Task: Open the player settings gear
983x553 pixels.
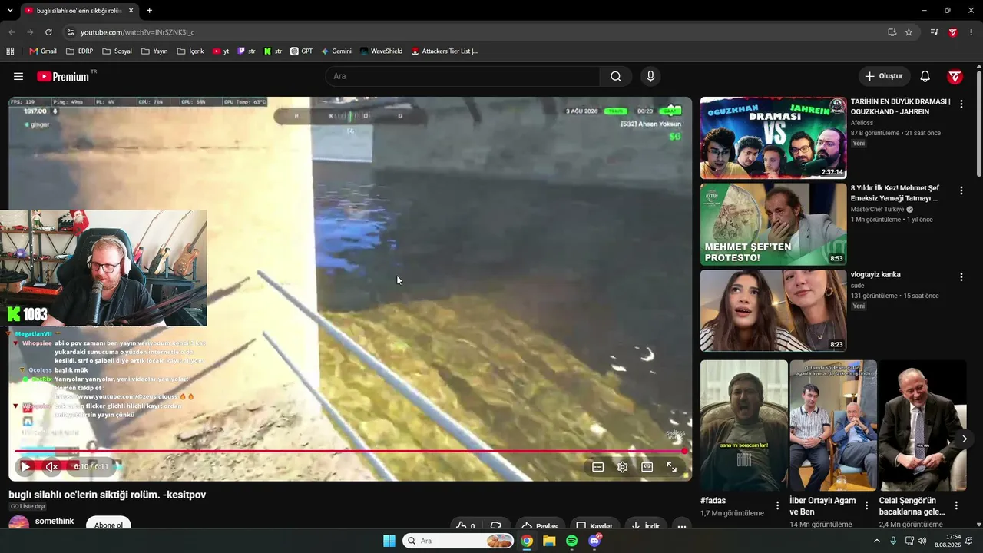Action: (623, 467)
